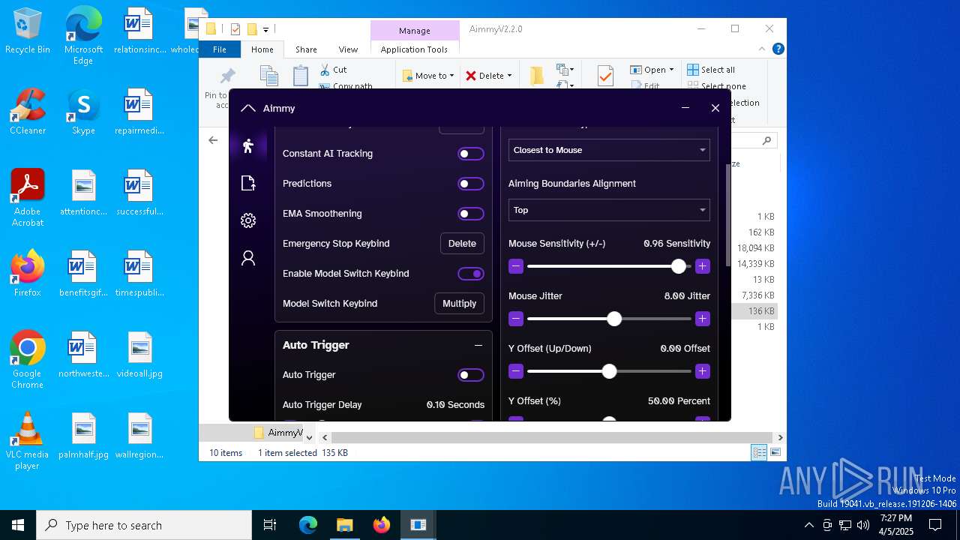Open Application Tools tab in Explorer ribbon
The image size is (960, 540).
click(x=414, y=49)
